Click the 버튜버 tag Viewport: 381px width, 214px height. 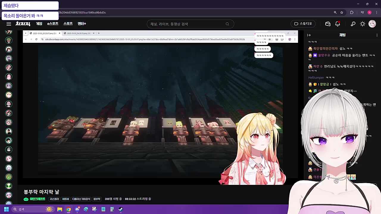(x=65, y=199)
